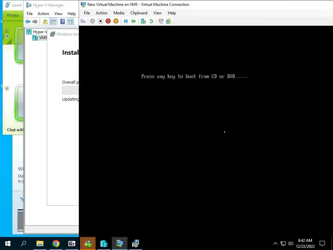
Task: Click the Enhanced Session toolbar icon
Action: click(x=161, y=21)
